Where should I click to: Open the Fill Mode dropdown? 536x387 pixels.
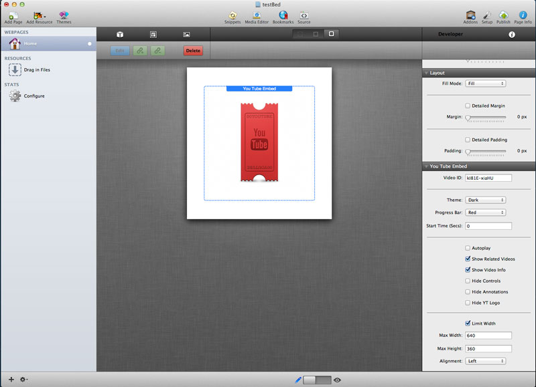tap(485, 84)
